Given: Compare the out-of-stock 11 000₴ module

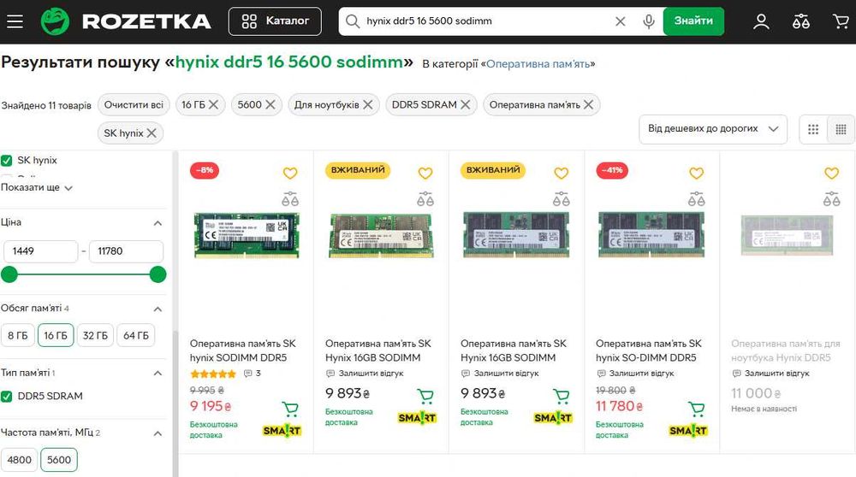Looking at the screenshot, I should click(831, 198).
